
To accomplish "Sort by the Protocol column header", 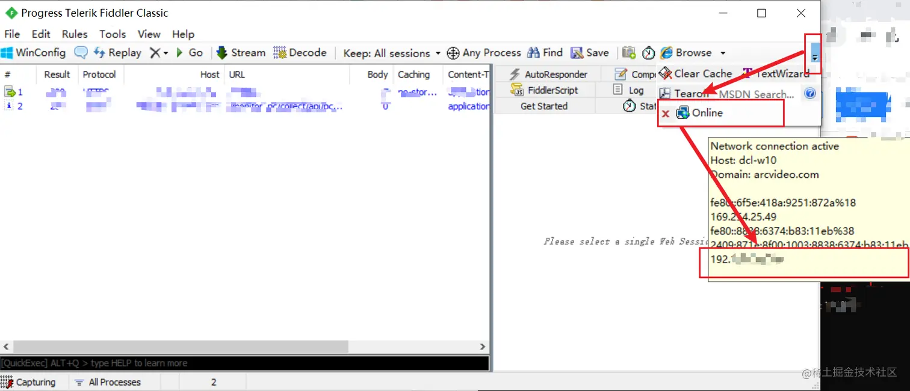I will pyautogui.click(x=100, y=74).
